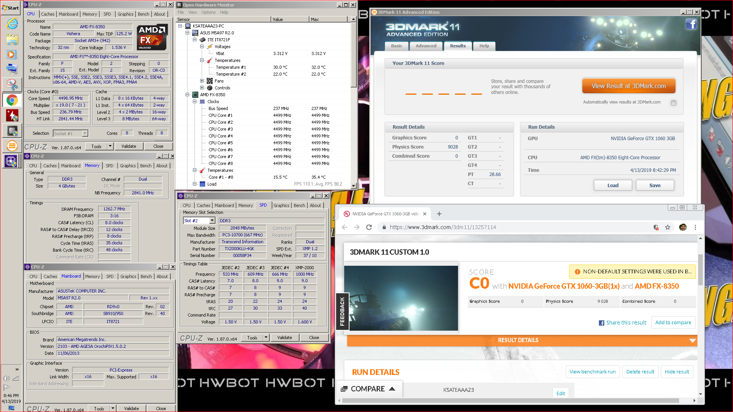Toggle Automatically view results at 3DMark.com checkbox
Viewport: 733px width, 412px height.
point(673,103)
